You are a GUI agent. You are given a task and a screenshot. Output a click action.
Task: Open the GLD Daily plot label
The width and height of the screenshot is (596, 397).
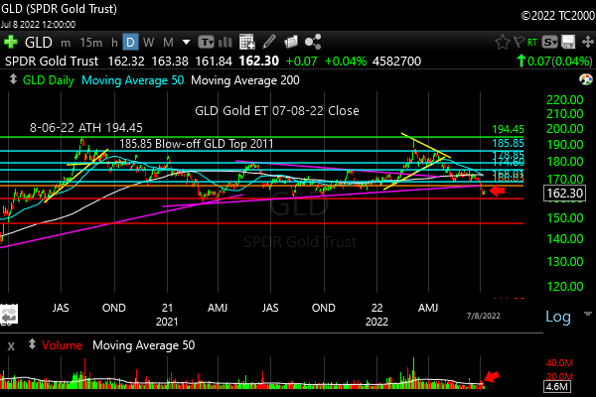point(49,80)
